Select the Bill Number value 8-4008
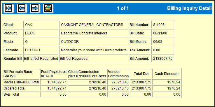Screen dimensions: 215x107 159,25
